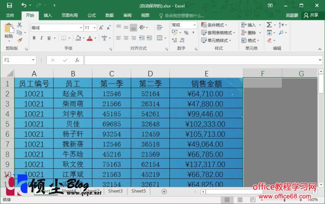Open Conditional Formatting dropdown
Image resolution: width=325 pixels, height=204 pixels.
pos(214,25)
